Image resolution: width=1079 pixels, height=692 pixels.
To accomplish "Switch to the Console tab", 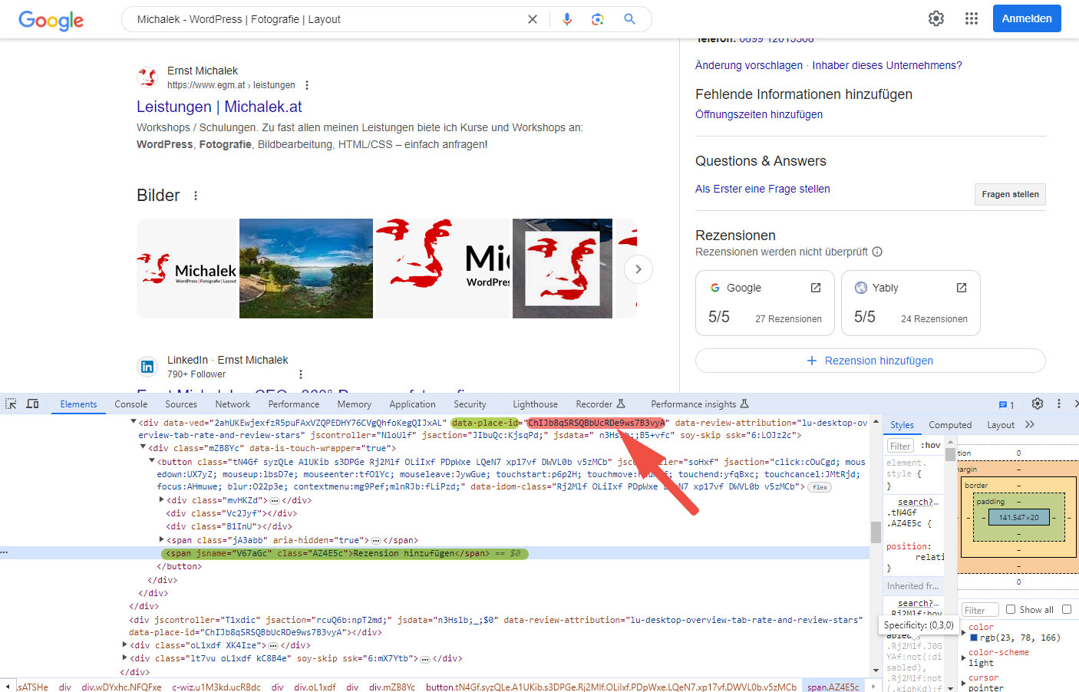I will pyautogui.click(x=131, y=404).
